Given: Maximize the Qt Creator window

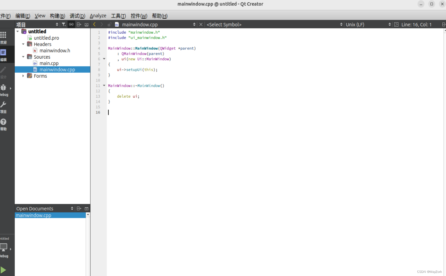Looking at the screenshot, I should pyautogui.click(x=432, y=4).
